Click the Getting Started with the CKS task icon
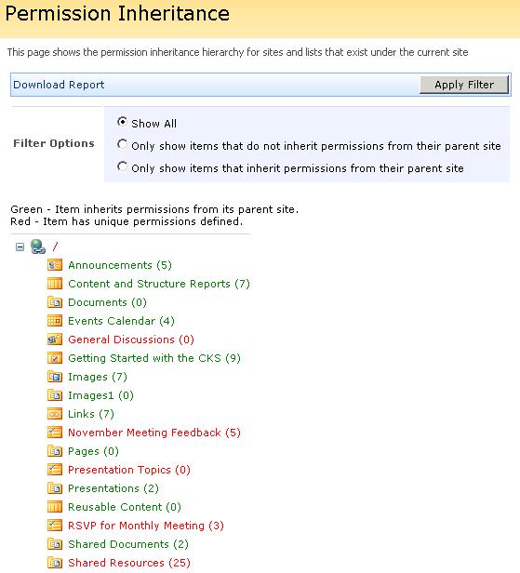 (55, 358)
